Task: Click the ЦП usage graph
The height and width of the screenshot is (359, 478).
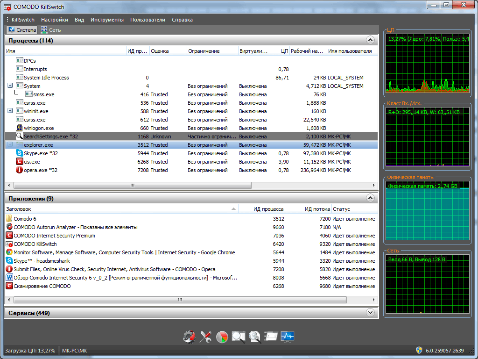Action: (428, 63)
